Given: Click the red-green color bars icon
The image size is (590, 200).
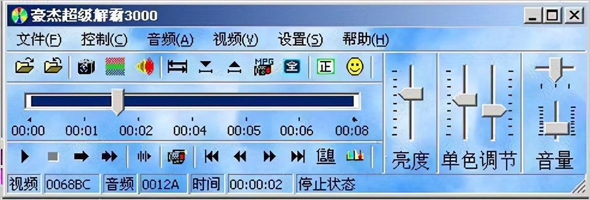Looking at the screenshot, I should pyautogui.click(x=115, y=67).
